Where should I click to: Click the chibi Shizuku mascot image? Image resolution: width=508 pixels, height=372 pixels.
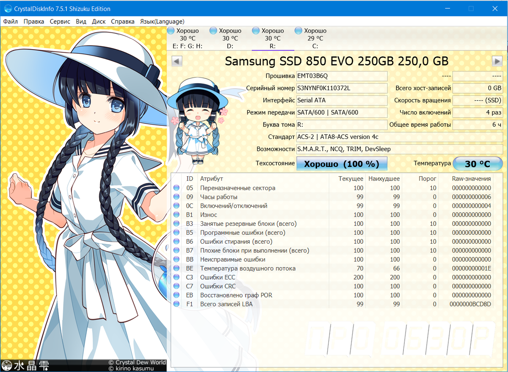click(x=198, y=121)
